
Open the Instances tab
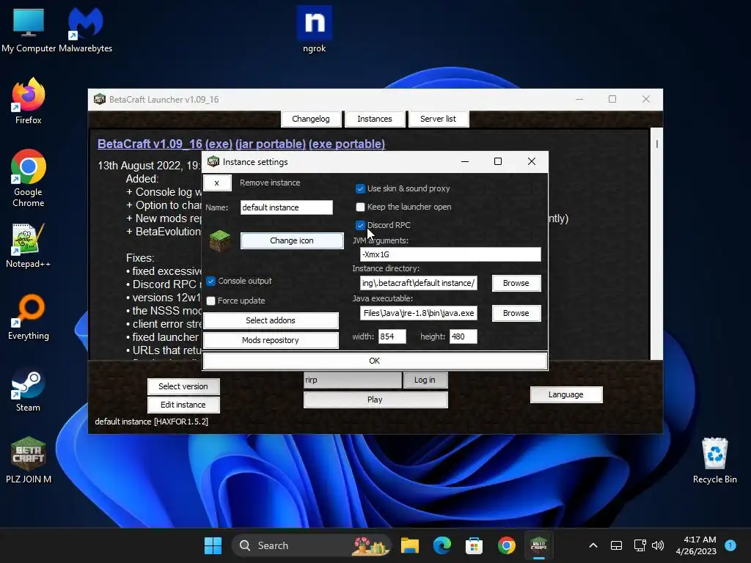coord(375,119)
